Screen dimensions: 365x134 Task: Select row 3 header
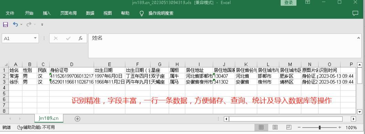pyautogui.click(x=4, y=82)
